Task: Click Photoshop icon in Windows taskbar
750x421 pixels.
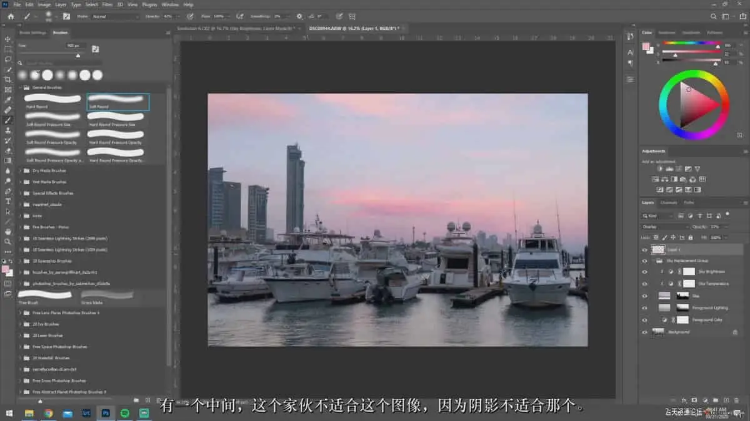Action: pyautogui.click(x=106, y=413)
